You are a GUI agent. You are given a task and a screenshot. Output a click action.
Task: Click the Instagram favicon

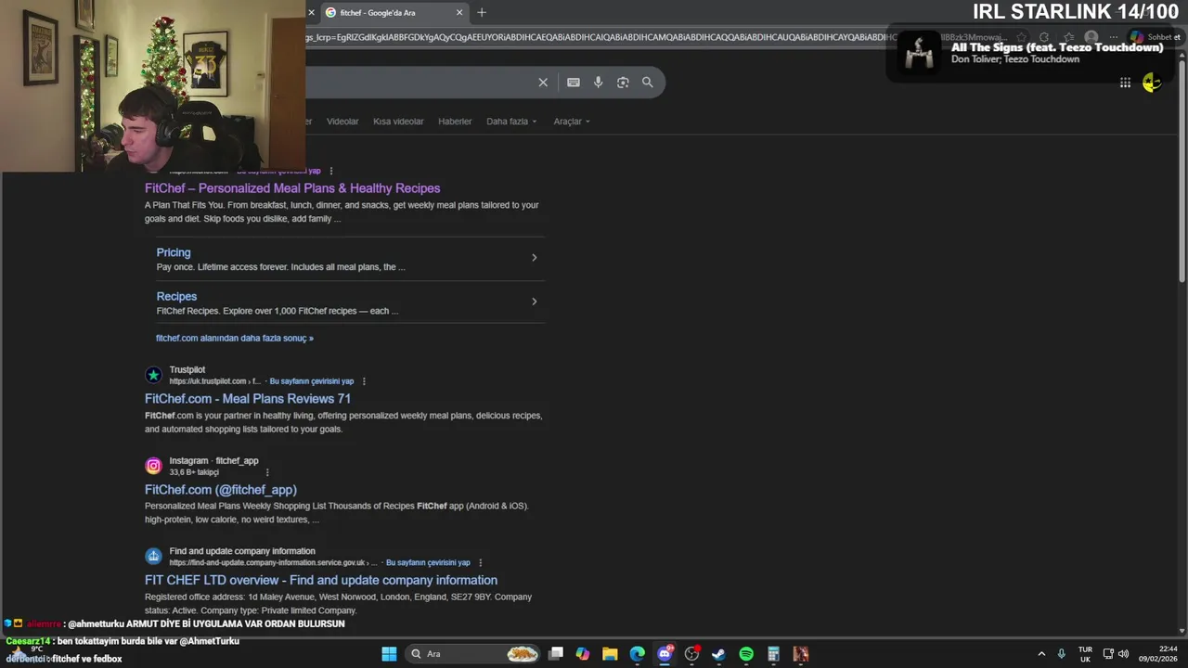[x=153, y=466]
